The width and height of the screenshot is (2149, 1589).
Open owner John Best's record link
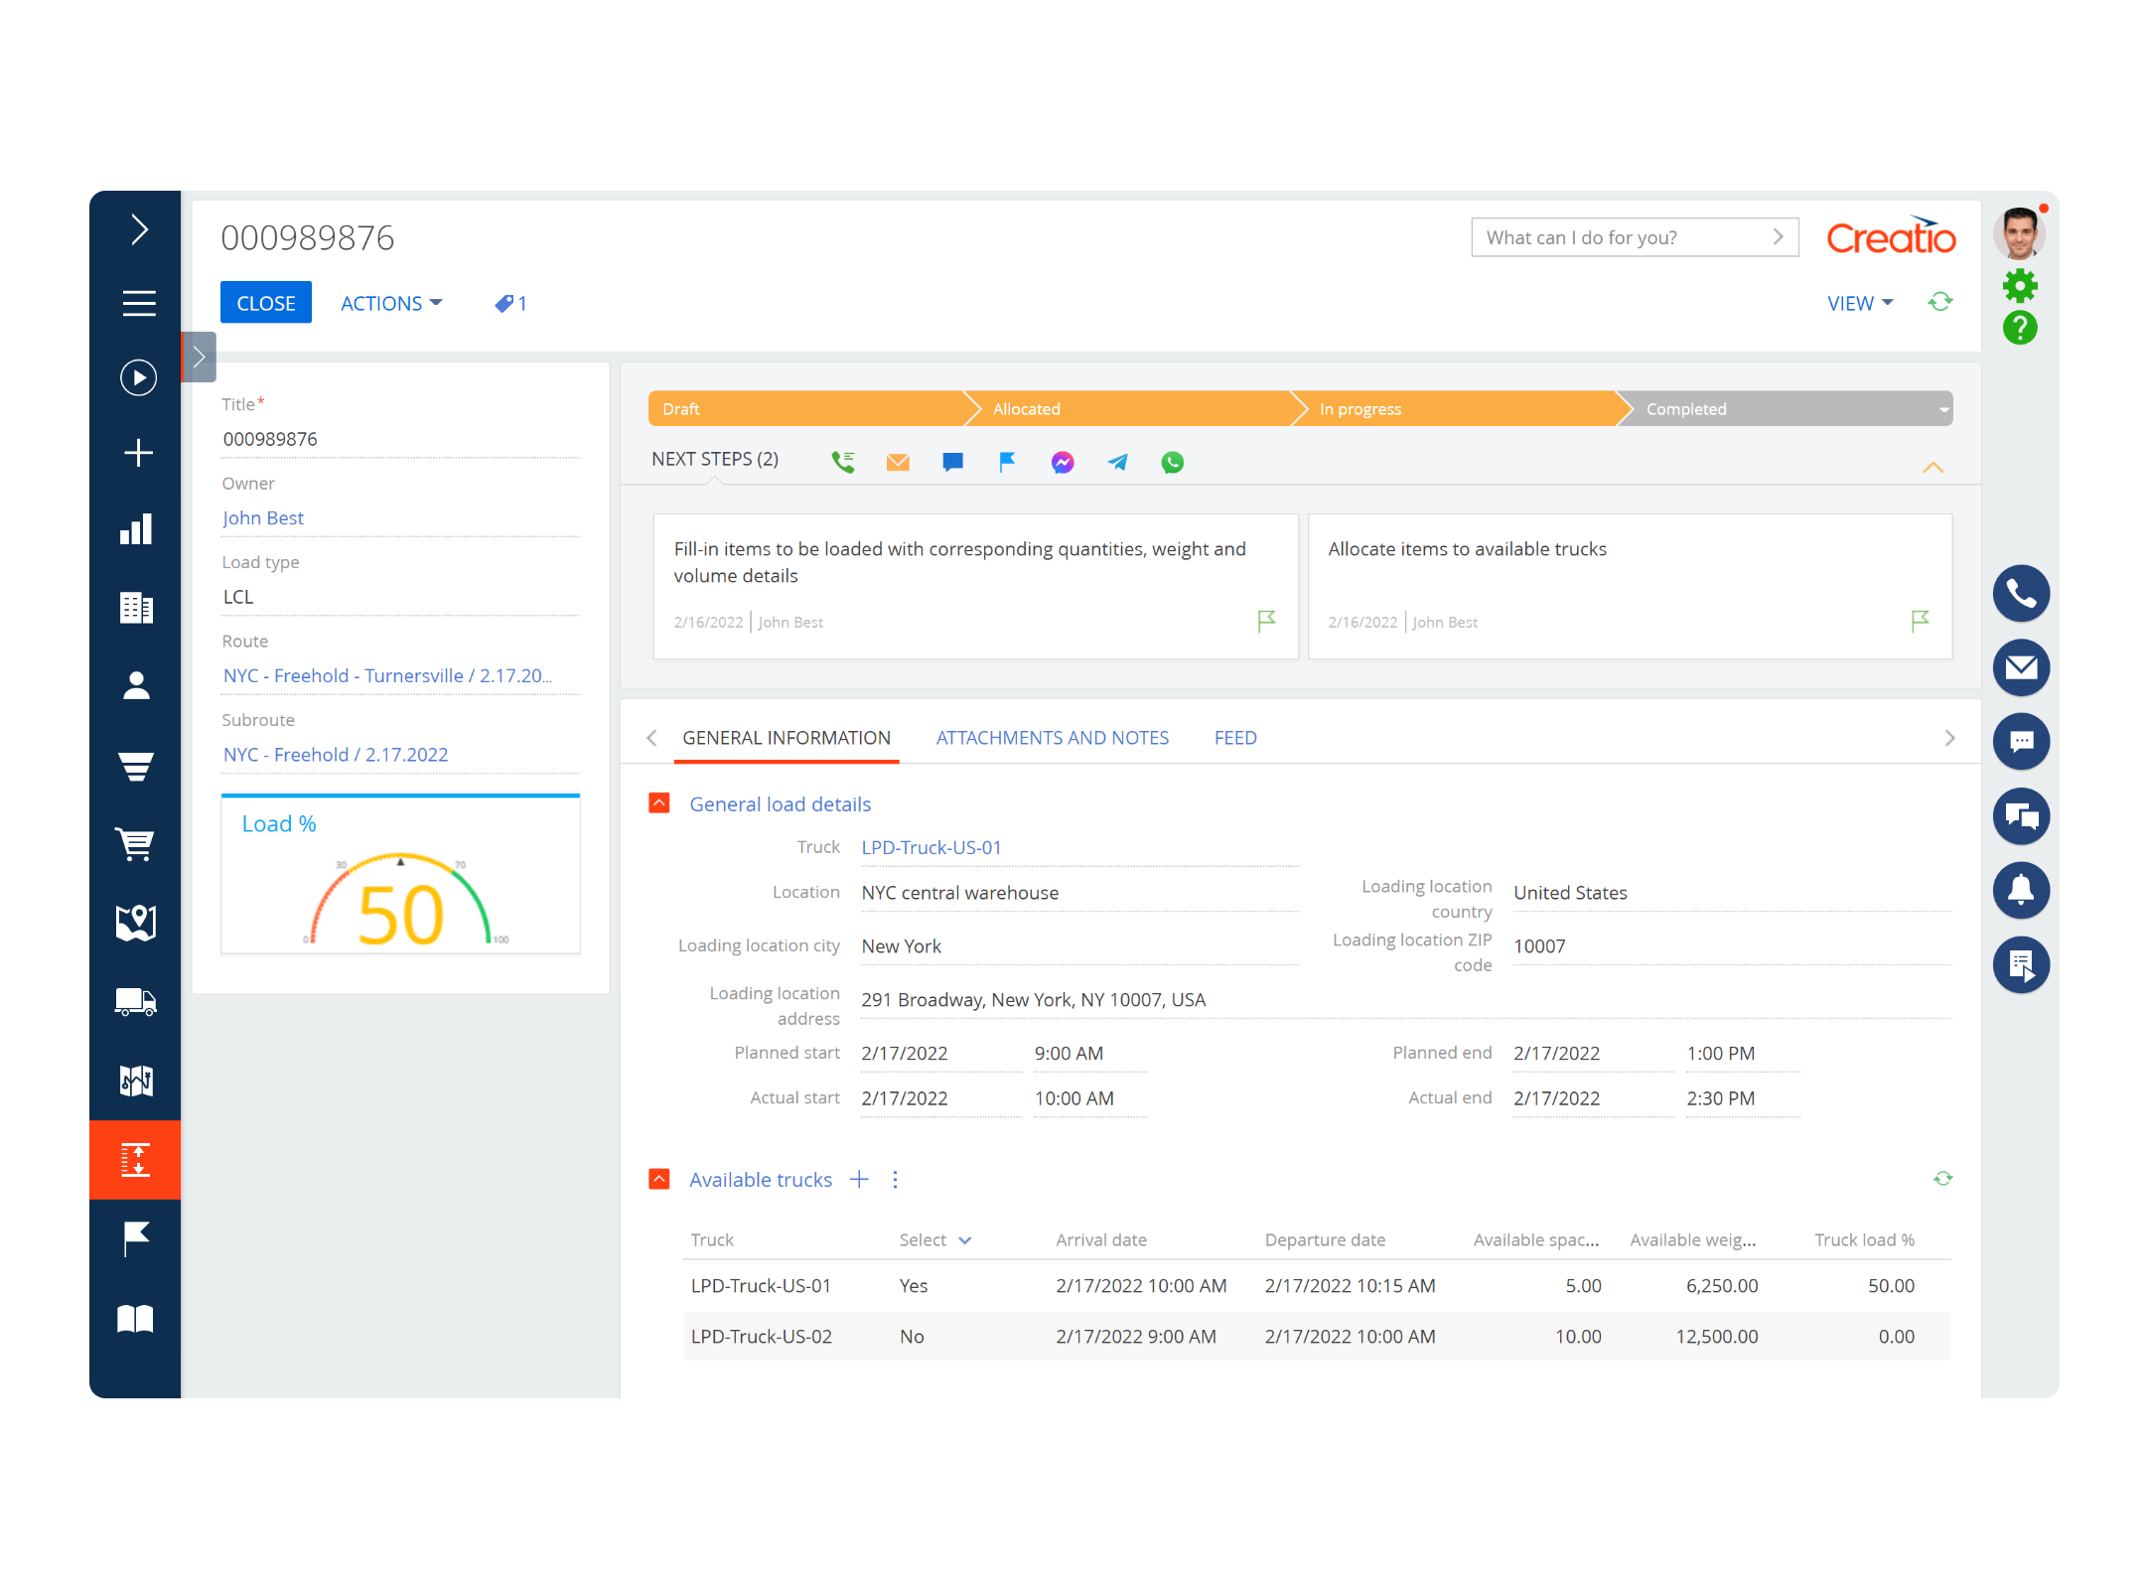[x=262, y=517]
